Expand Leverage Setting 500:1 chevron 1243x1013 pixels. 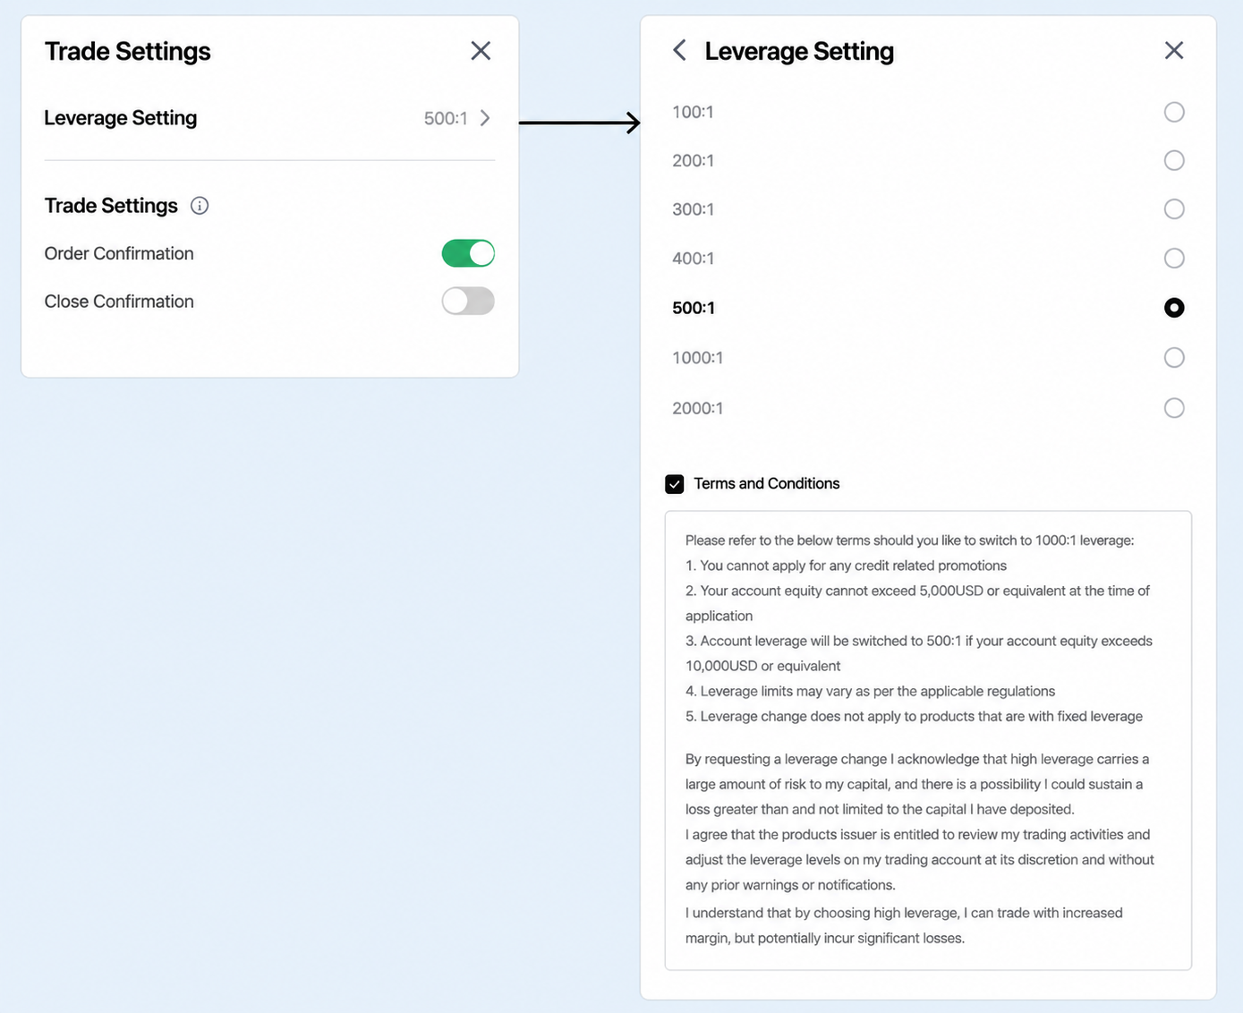[485, 118]
